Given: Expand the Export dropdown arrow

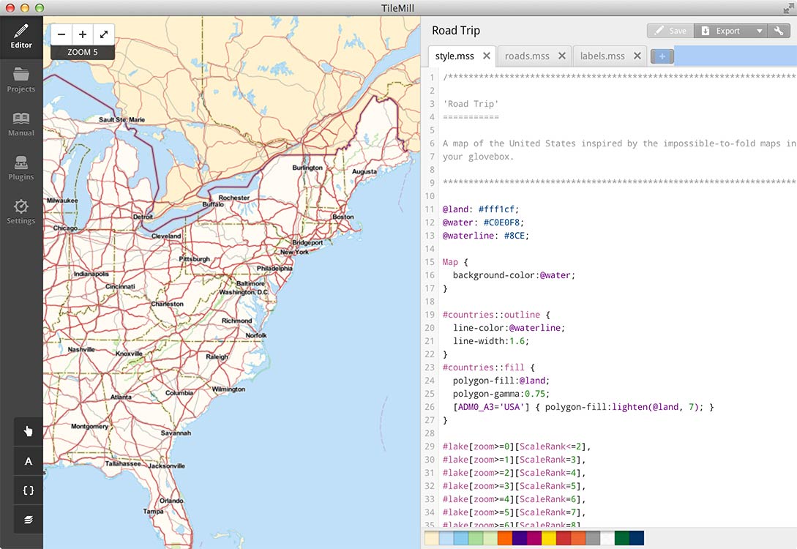Looking at the screenshot, I should (x=760, y=31).
